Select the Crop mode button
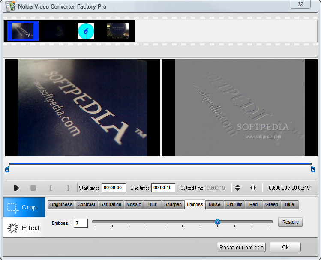The image size is (321, 260). [24, 207]
